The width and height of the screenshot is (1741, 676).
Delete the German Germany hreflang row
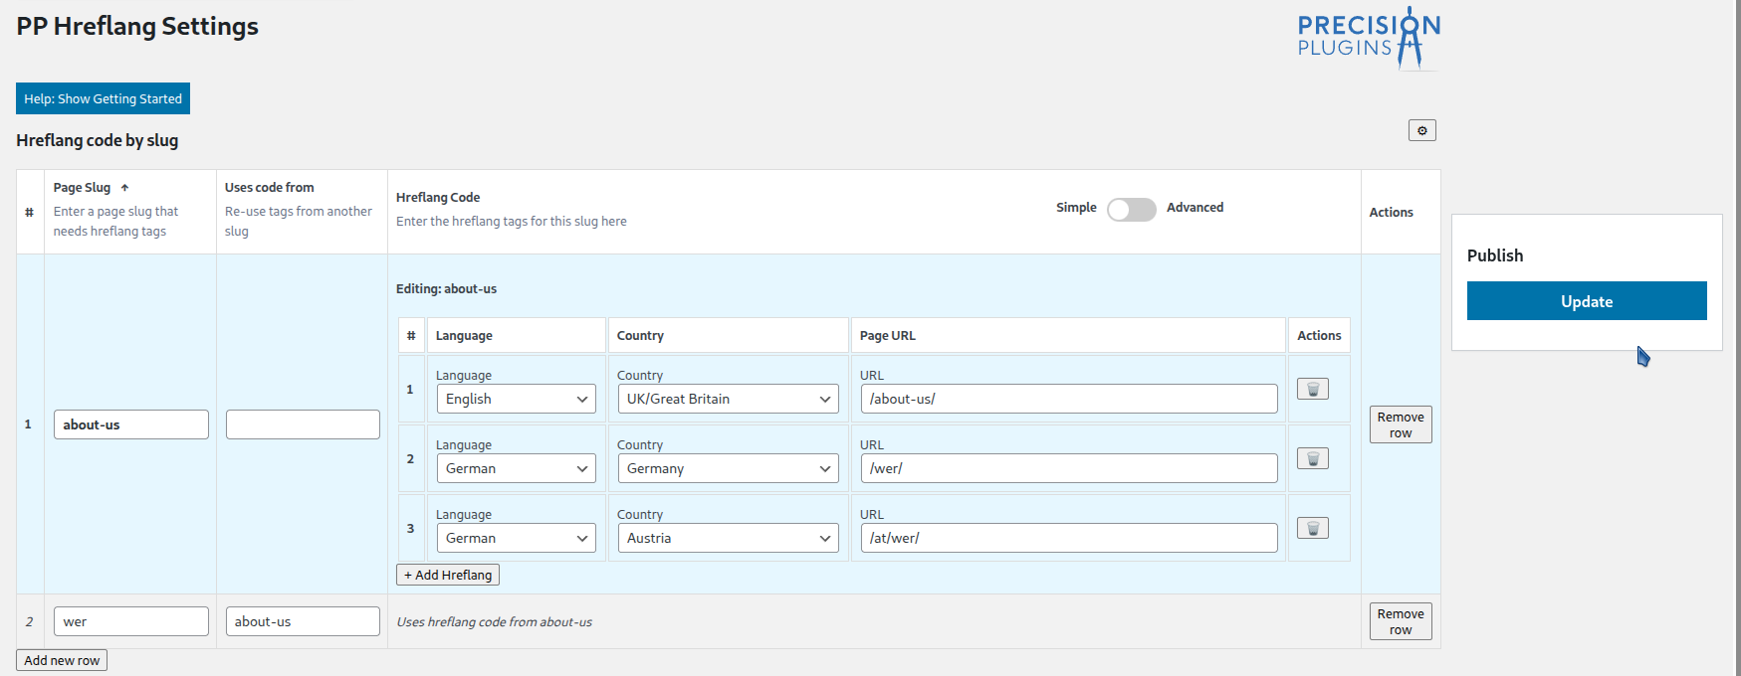1312,458
